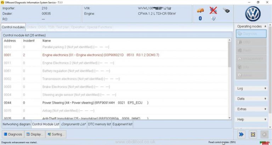The image size is (272, 145).
Task: Select the 0061 Battery regulation row
Action: 115,71
